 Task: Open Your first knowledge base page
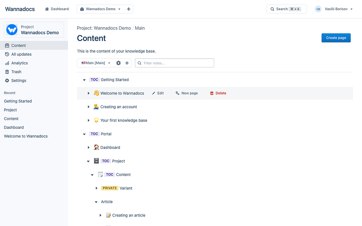[124, 121]
